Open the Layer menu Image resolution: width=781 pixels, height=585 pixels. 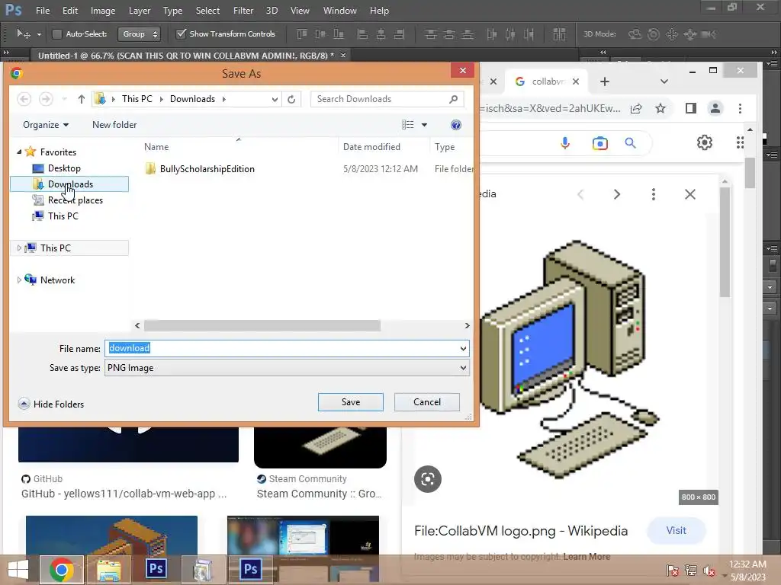[140, 11]
